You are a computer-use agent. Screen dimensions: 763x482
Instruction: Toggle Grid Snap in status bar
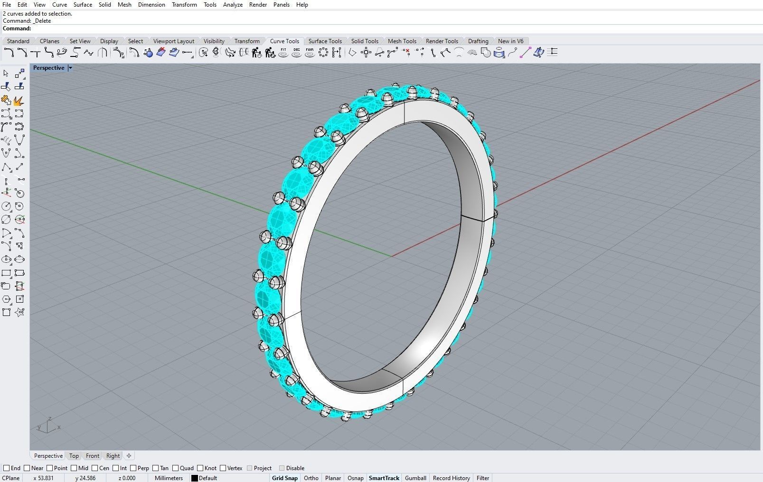click(285, 478)
